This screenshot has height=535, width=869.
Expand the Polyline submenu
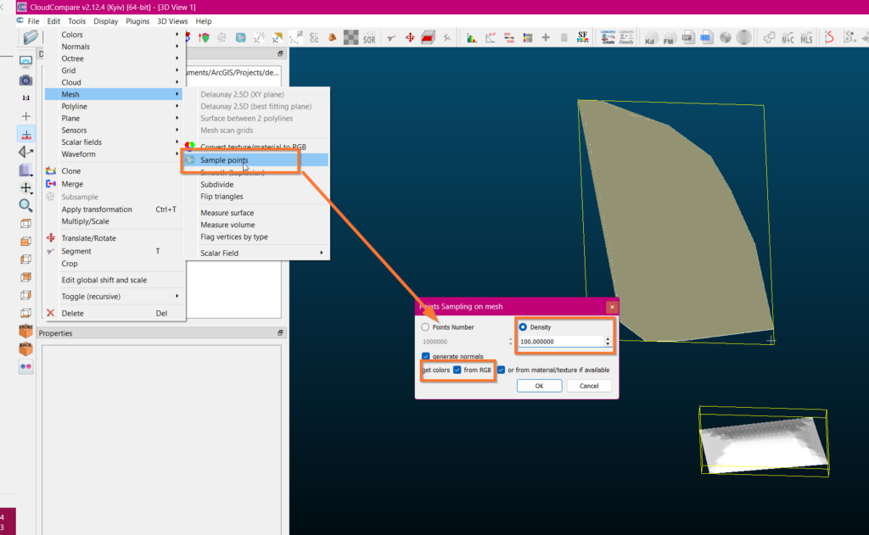tap(115, 106)
